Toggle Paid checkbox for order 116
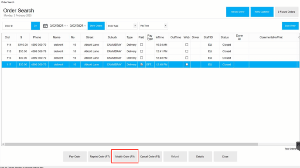Image resolution: width=300 pixels, height=168 pixels. click(141, 58)
